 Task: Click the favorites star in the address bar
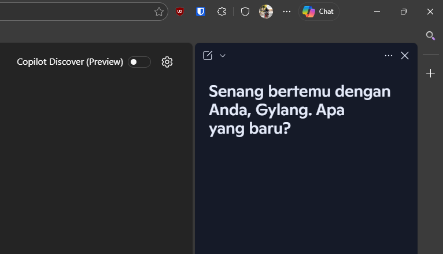(x=159, y=12)
